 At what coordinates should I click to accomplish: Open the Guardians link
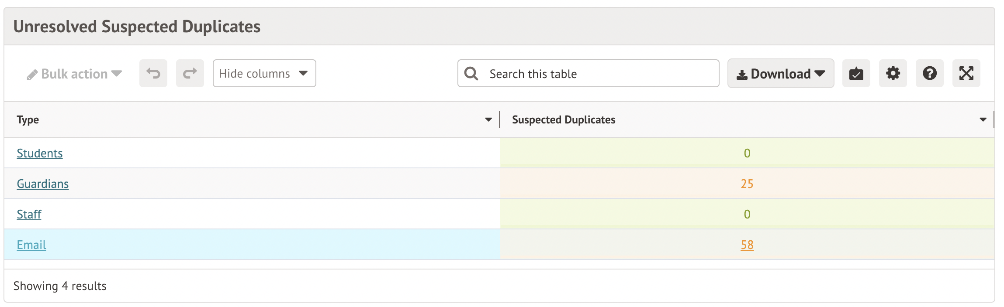tap(43, 184)
